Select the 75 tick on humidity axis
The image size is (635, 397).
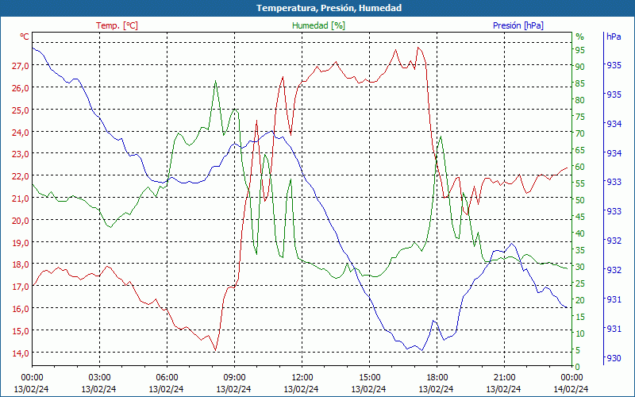(x=580, y=117)
